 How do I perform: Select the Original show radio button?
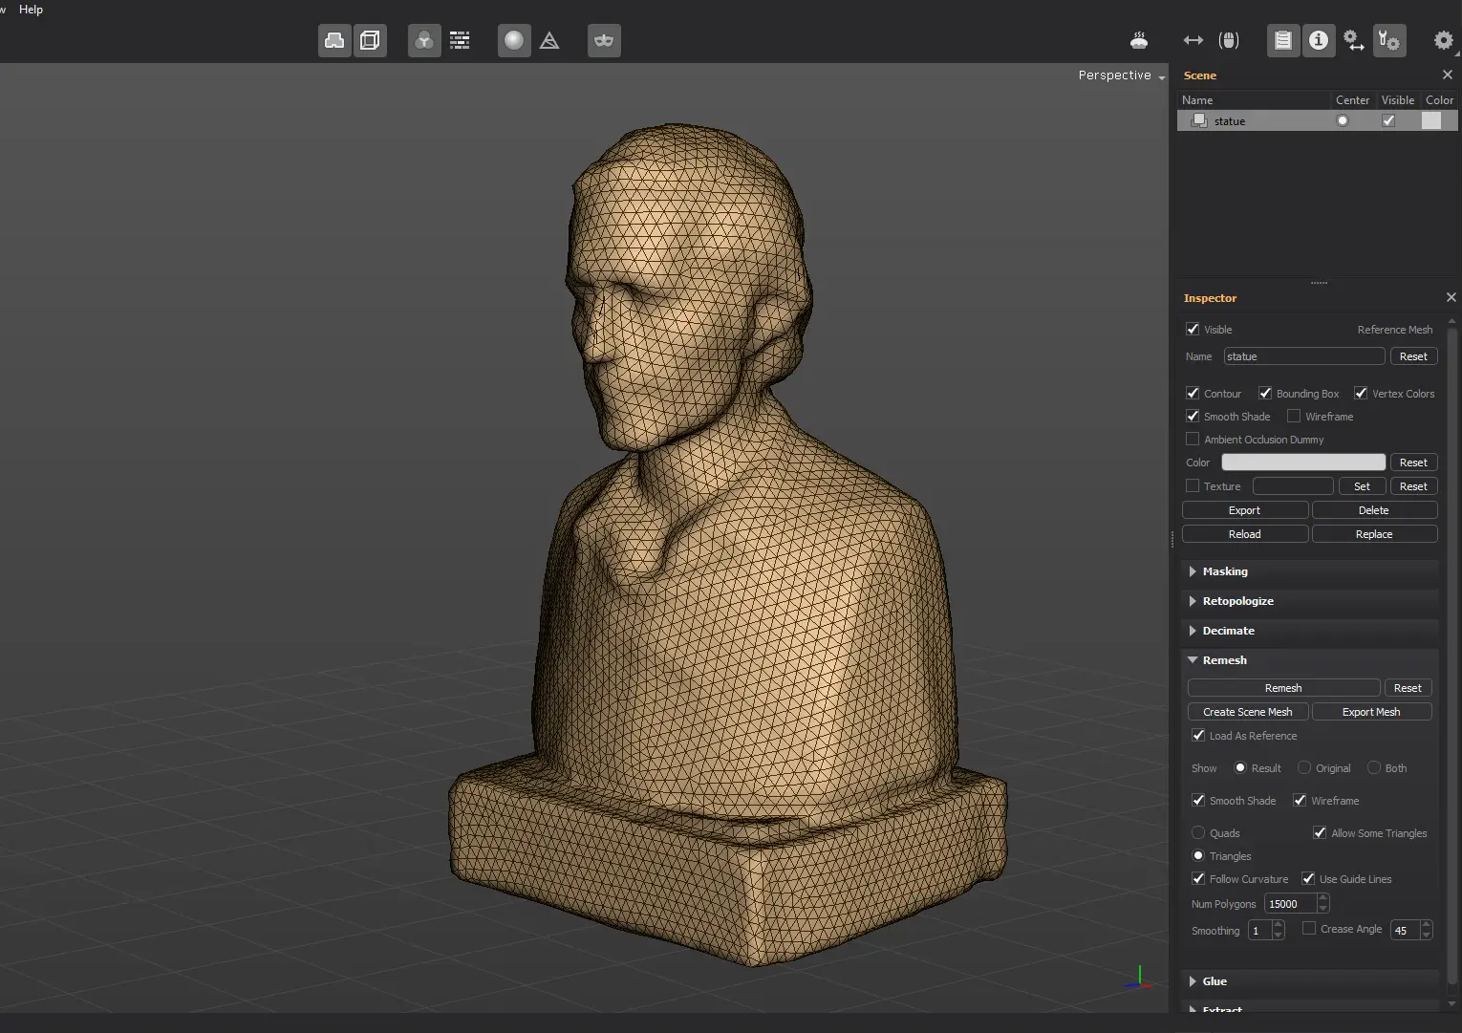pyautogui.click(x=1304, y=767)
